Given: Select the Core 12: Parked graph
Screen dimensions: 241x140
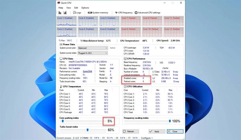Looking at the screenshot, I should 174,32.
